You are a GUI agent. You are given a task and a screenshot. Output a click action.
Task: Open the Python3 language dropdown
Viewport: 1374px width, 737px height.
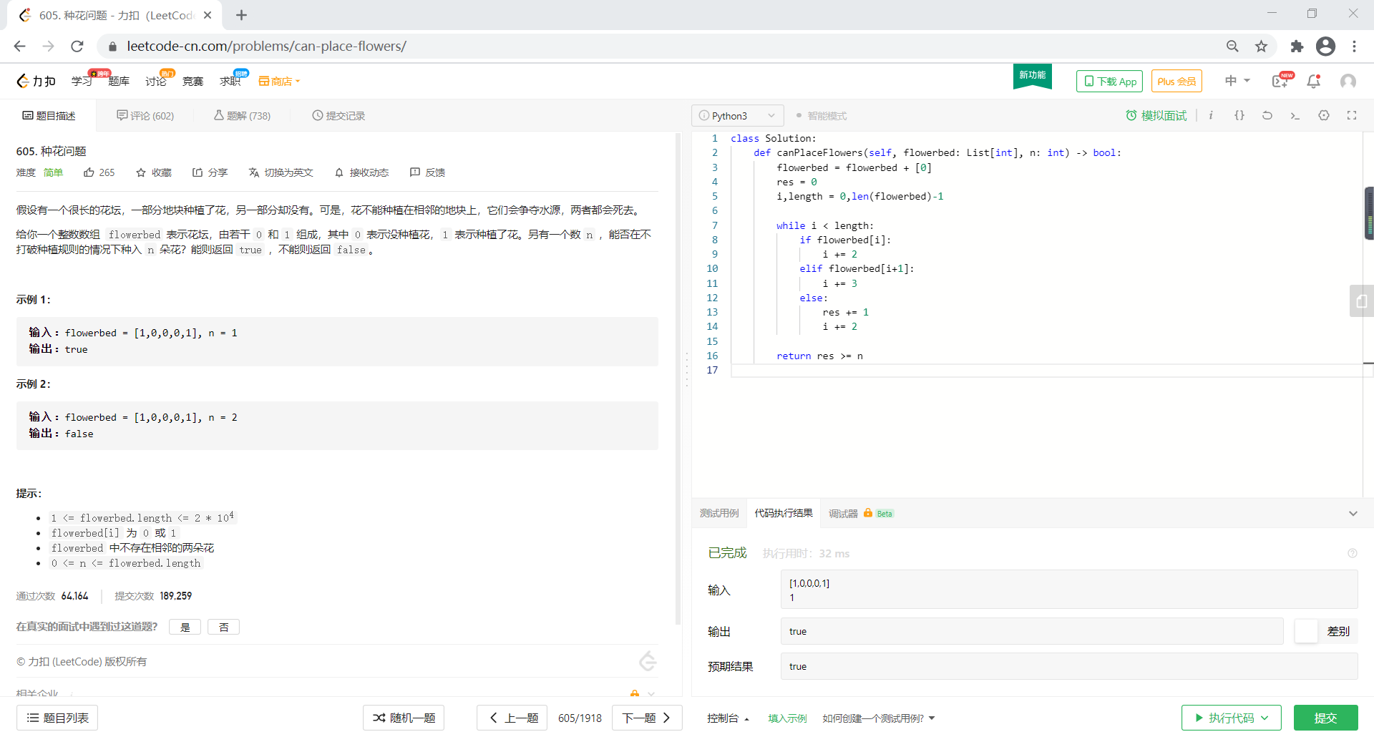coord(737,116)
